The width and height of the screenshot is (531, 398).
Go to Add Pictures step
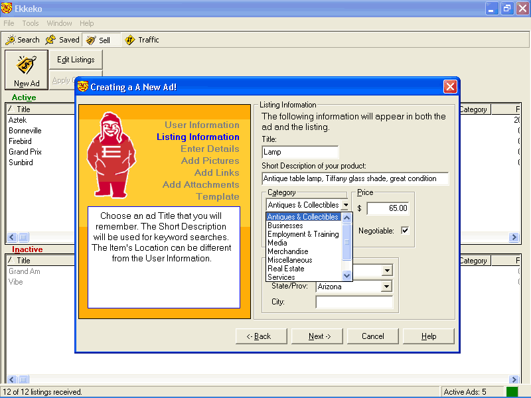pos(210,161)
